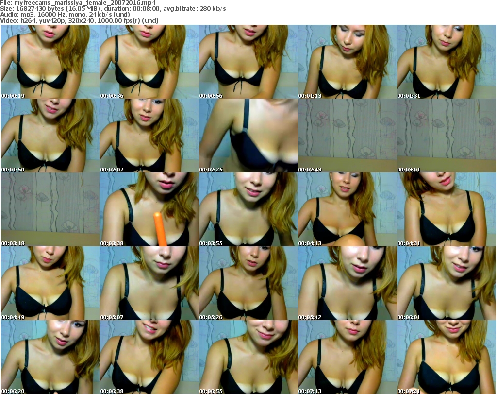
Task: Pick the frame marked 00:04:31
Action: (447, 209)
